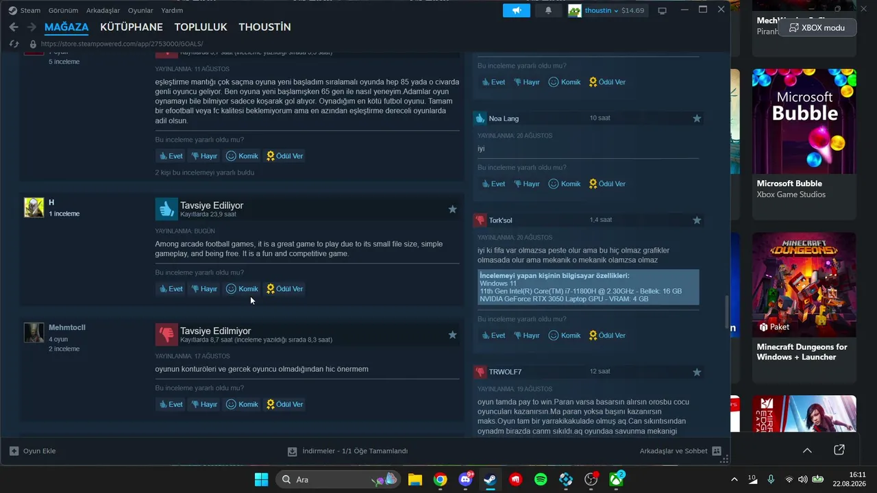Go forward with the right arrow
This screenshot has height=493, width=877.
32,27
